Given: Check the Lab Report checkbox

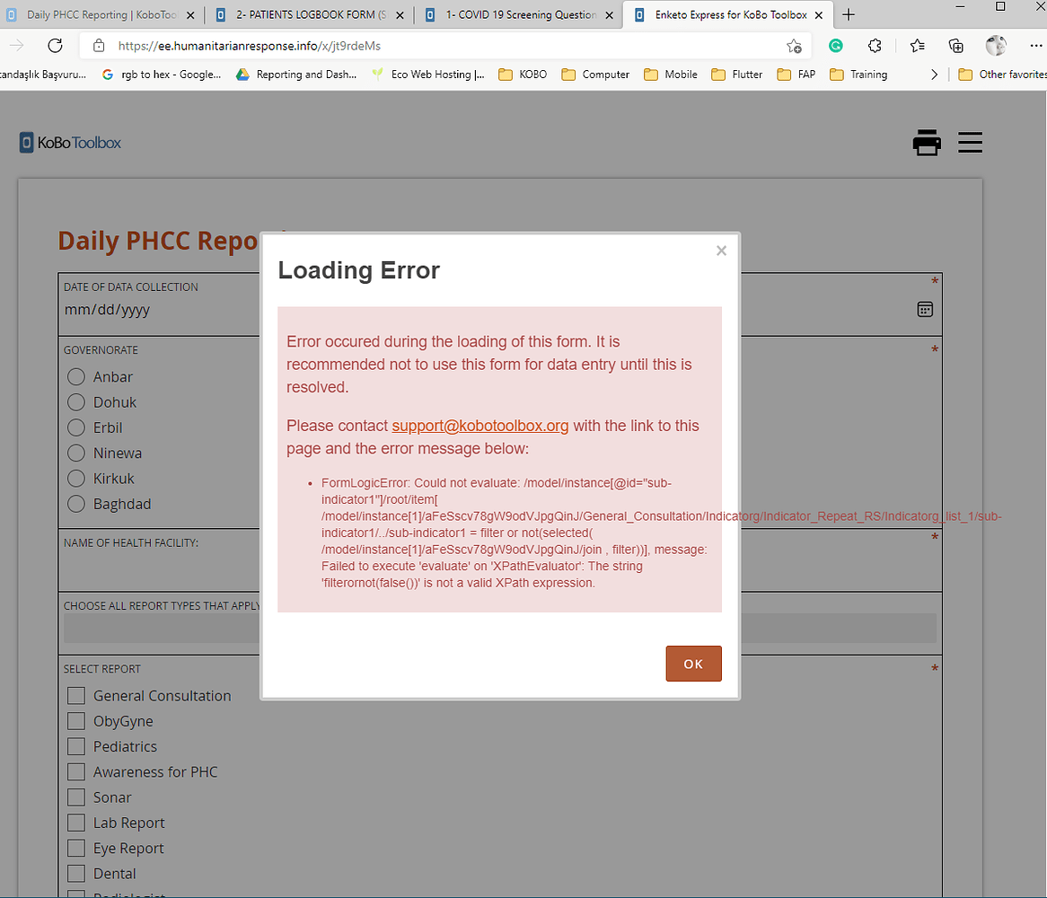Looking at the screenshot, I should [76, 823].
